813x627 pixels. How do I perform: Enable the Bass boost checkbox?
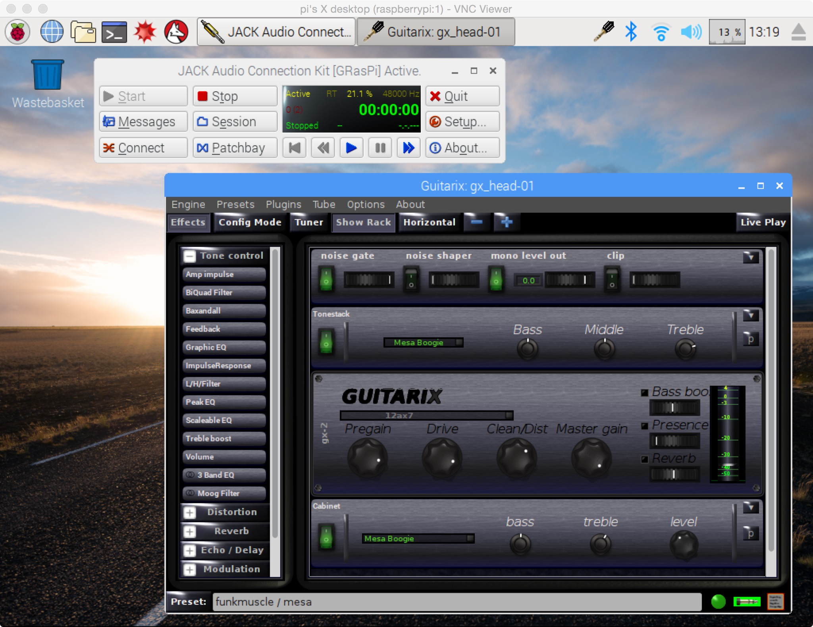645,392
